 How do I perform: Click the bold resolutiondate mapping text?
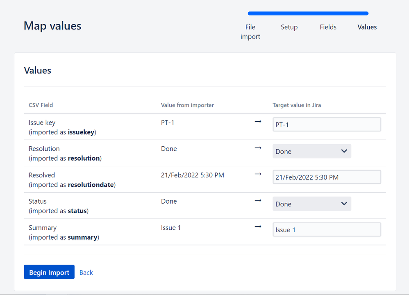click(x=91, y=185)
